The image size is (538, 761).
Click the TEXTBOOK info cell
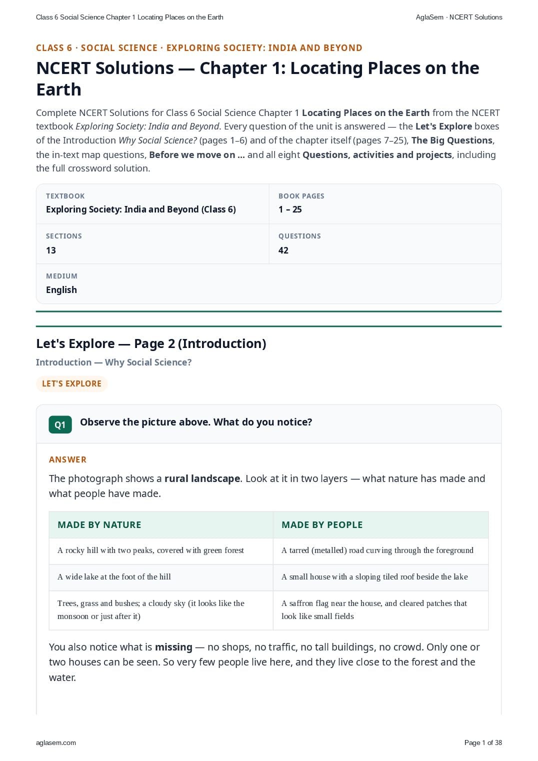(152, 203)
